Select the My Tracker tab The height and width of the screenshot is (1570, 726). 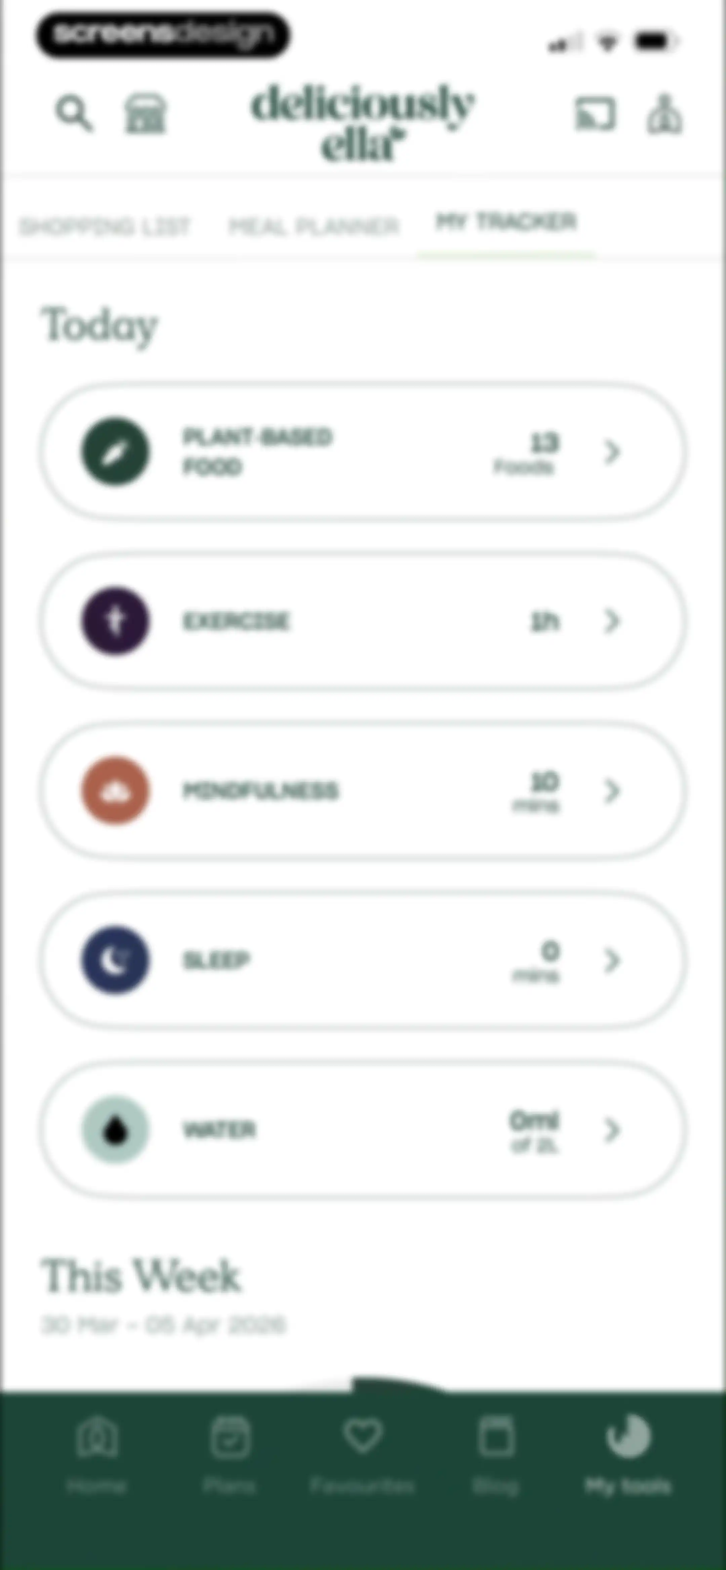coord(506,222)
